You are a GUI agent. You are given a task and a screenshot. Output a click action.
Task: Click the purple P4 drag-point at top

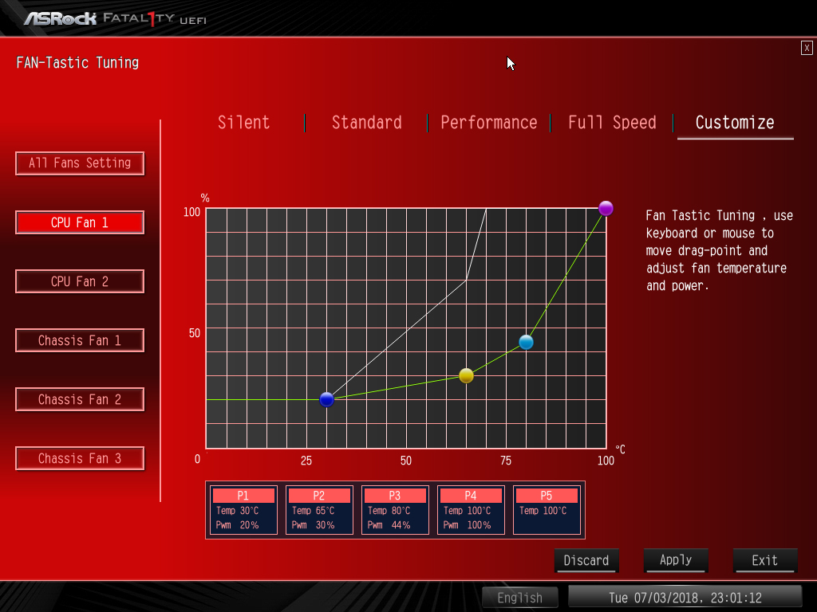[606, 208]
